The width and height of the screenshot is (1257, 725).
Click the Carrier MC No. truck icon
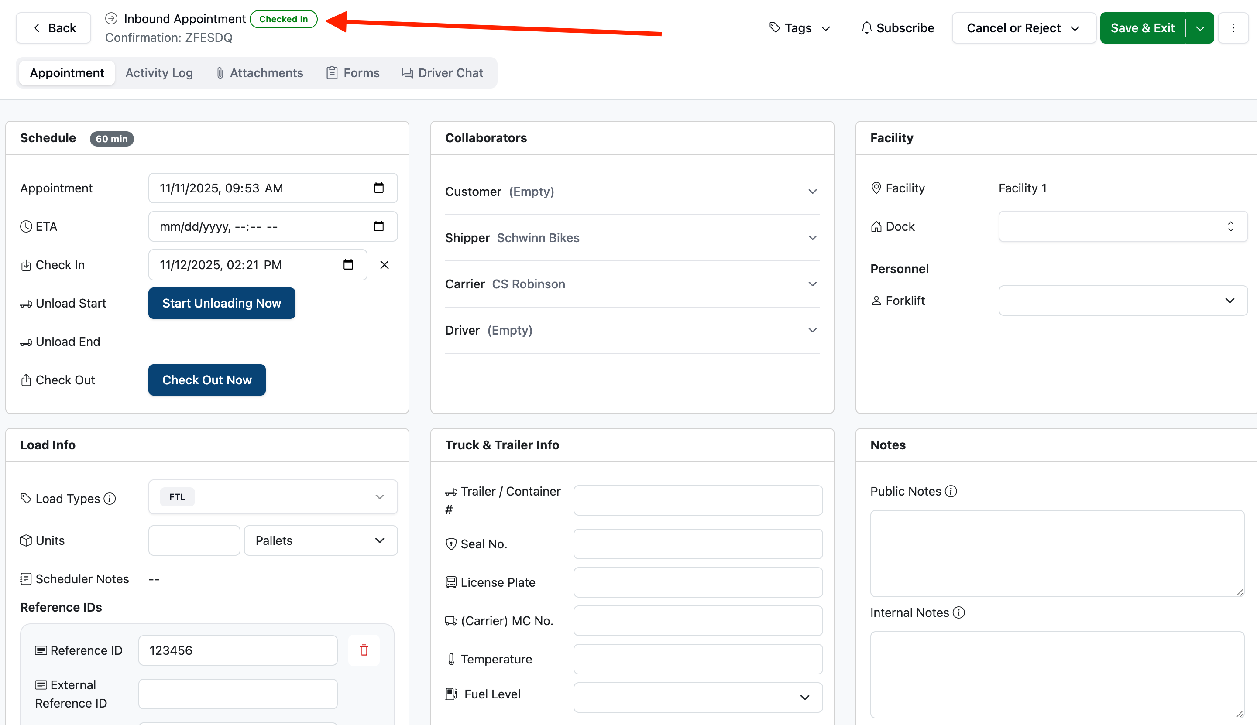click(x=451, y=620)
